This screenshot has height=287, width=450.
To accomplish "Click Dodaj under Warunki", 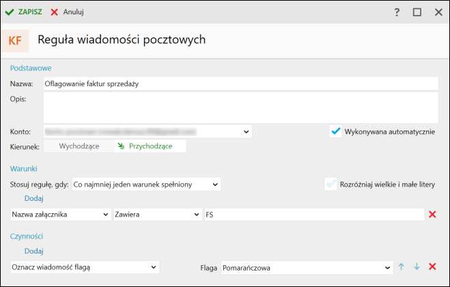I will 33,199.
